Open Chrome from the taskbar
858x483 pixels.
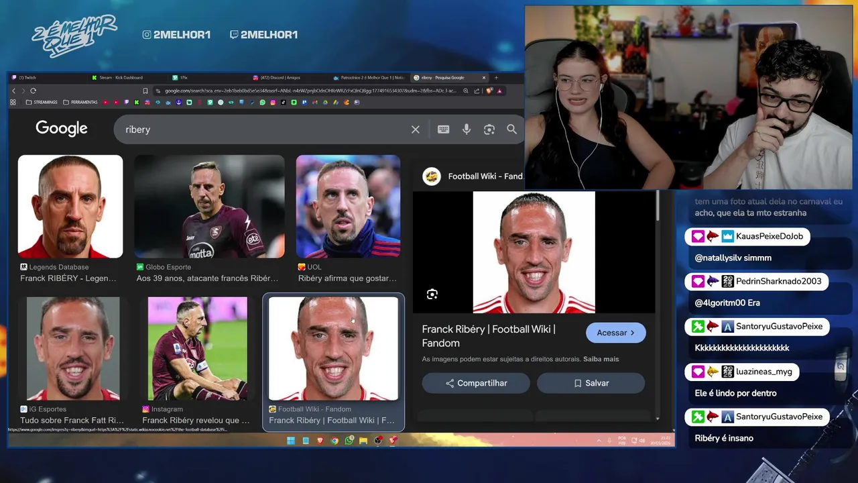pos(334,441)
